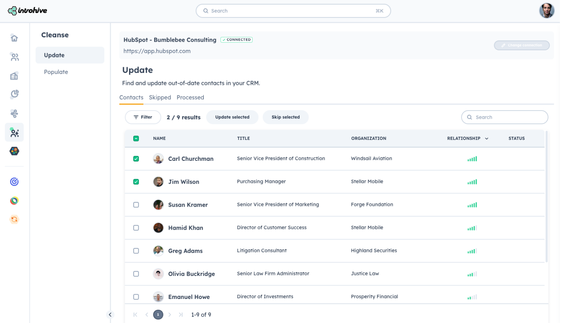Uncheck the Carl Churchman checkbox

tap(136, 159)
